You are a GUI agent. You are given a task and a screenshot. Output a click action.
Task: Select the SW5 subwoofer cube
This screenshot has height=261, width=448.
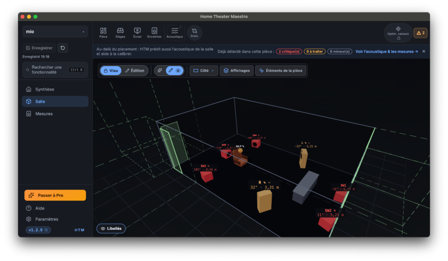coord(225,154)
